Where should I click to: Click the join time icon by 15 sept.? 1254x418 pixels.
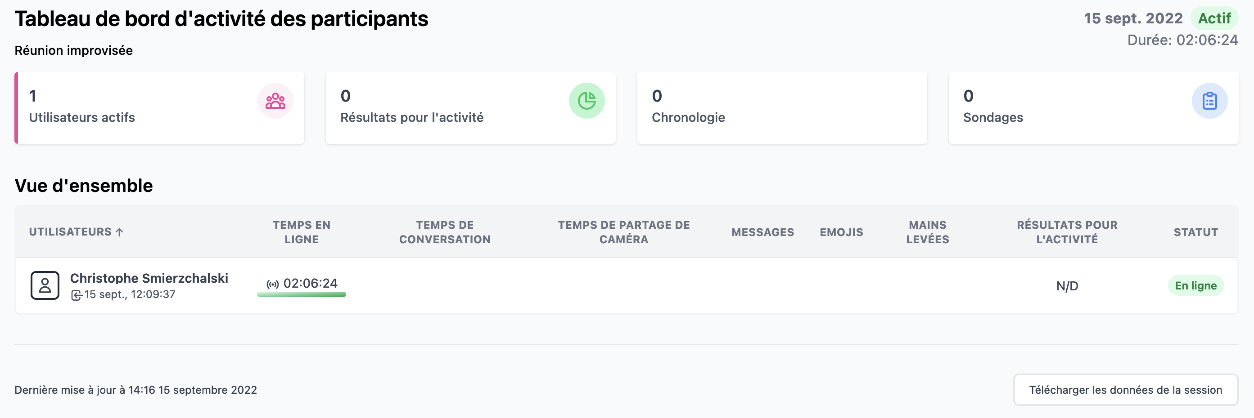pyautogui.click(x=77, y=295)
